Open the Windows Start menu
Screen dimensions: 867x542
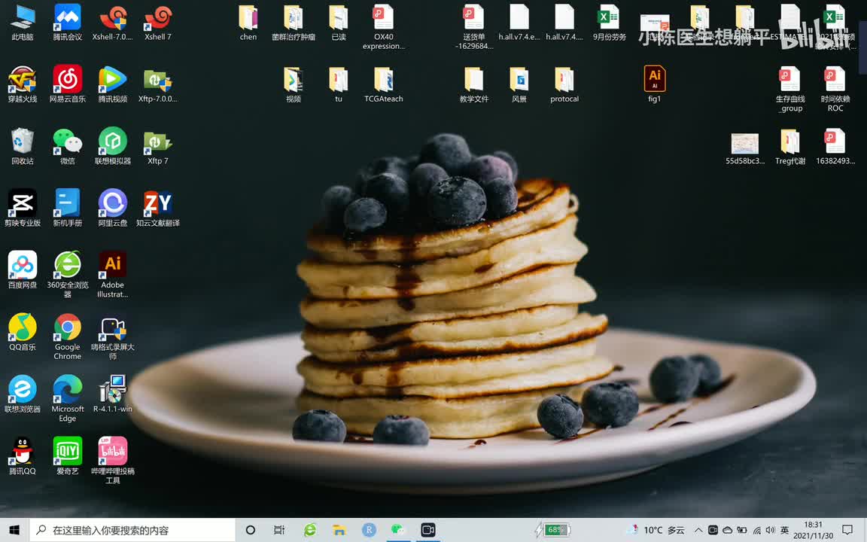point(14,530)
